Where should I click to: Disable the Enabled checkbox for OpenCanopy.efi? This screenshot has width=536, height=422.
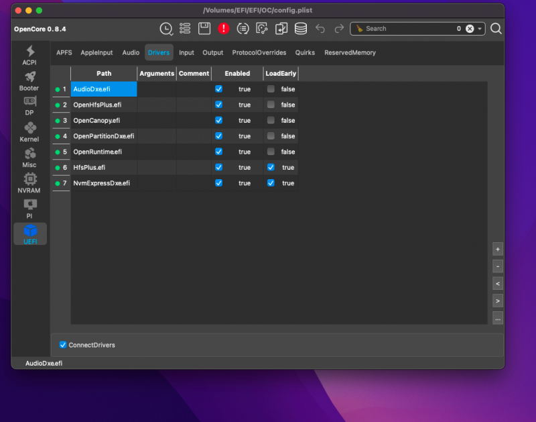(x=218, y=120)
